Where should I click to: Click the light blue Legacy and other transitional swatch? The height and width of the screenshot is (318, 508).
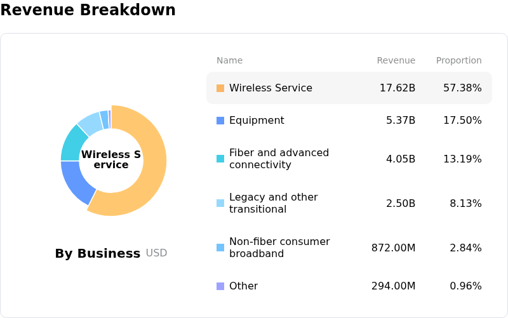[220, 203]
